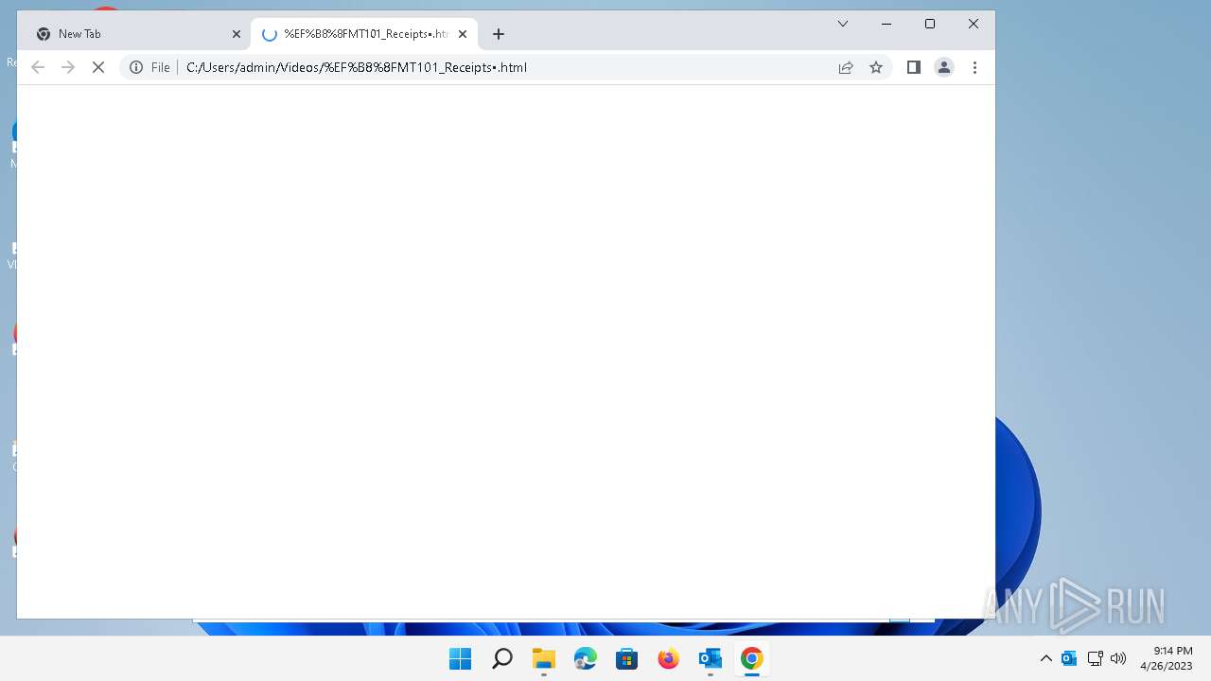This screenshot has height=681, width=1211.
Task: Minimize the Chrome window
Action: click(x=886, y=24)
